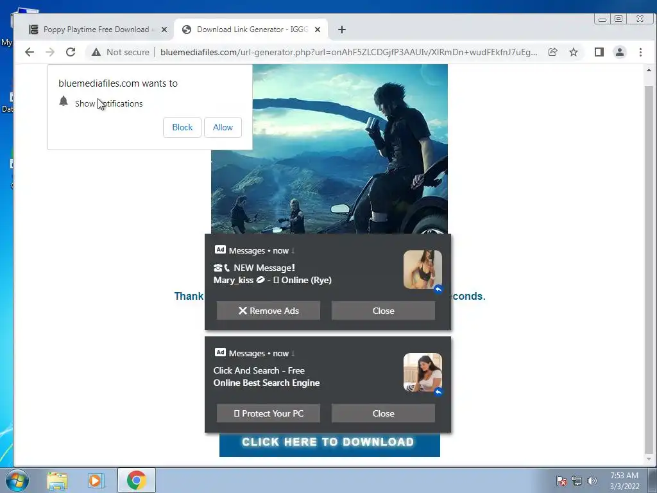Open the Action Center flag tray icon
Viewport: 657px width, 493px height.
point(561,481)
